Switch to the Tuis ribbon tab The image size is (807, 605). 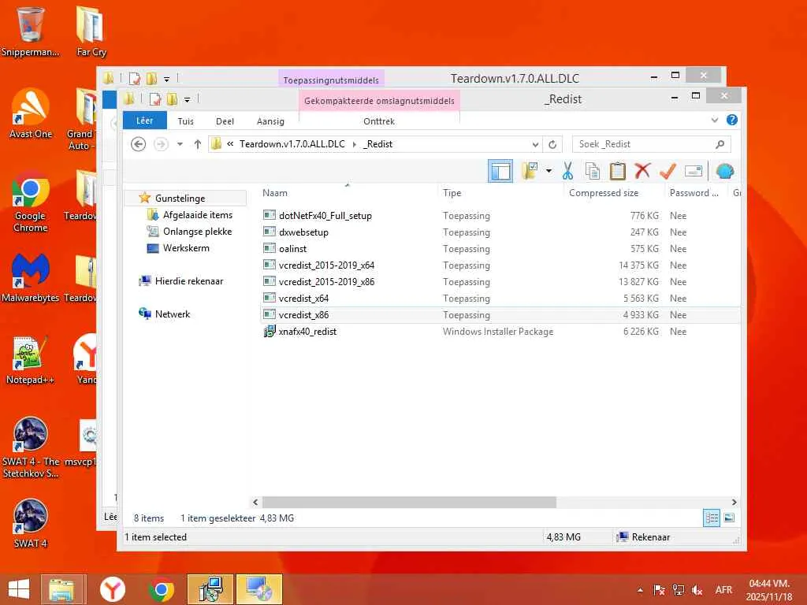coord(186,121)
